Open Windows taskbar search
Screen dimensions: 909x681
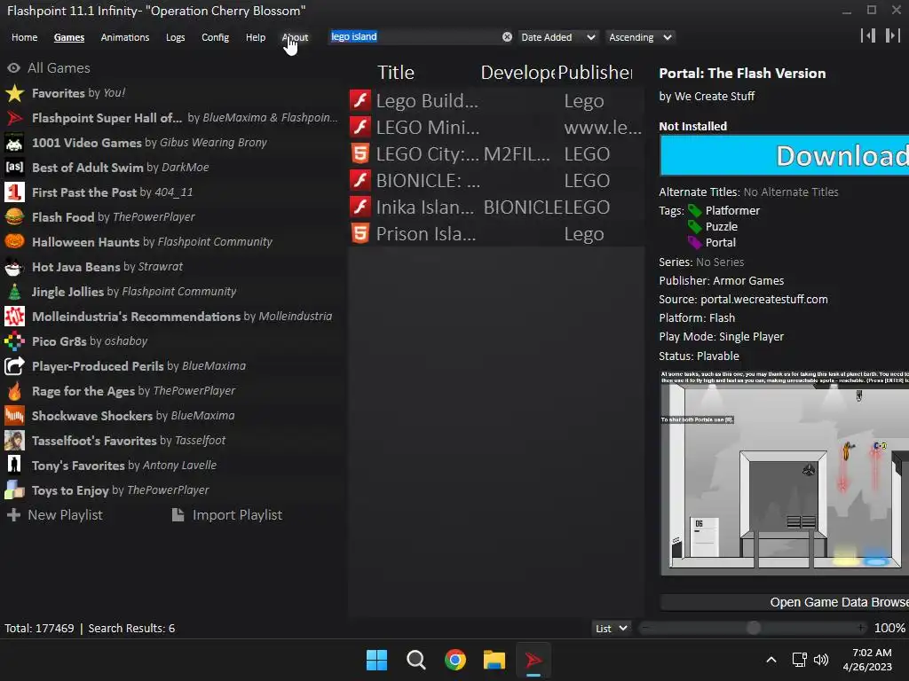click(x=416, y=660)
